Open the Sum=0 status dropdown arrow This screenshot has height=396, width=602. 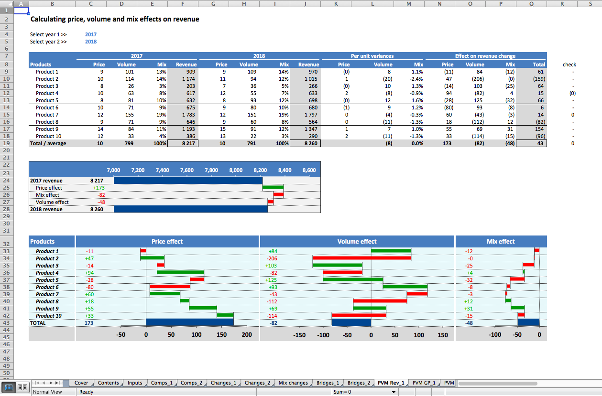(x=394, y=392)
